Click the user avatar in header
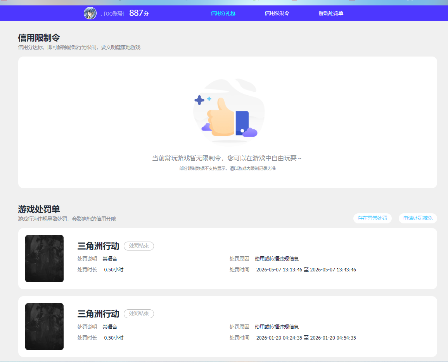Viewport: 448px width, 362px height. (90, 13)
